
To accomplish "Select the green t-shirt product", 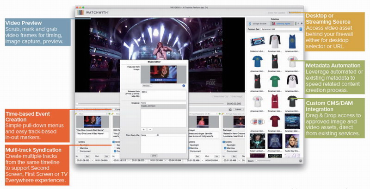I will pyautogui.click(x=275, y=81).
